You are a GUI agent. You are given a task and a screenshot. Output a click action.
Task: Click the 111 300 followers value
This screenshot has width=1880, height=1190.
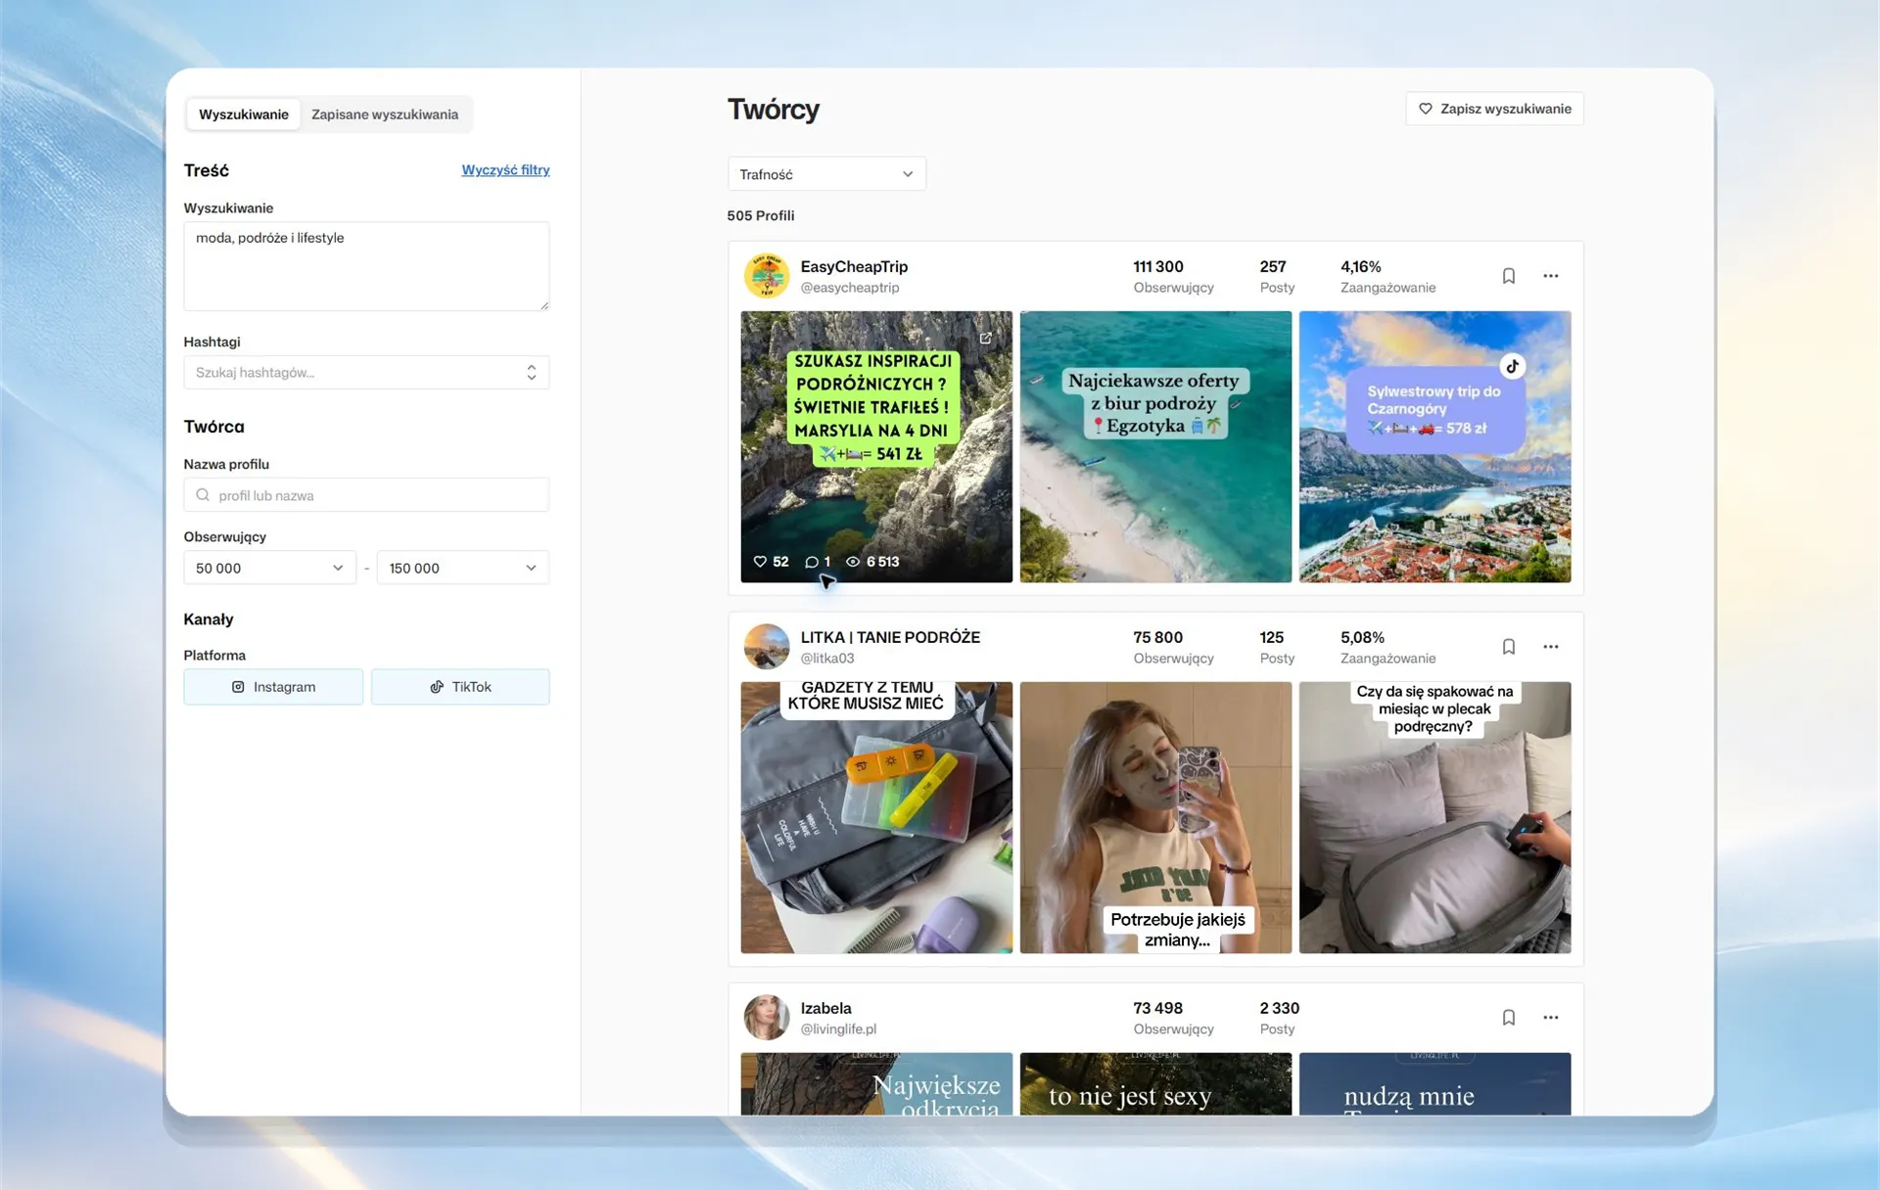tap(1158, 266)
